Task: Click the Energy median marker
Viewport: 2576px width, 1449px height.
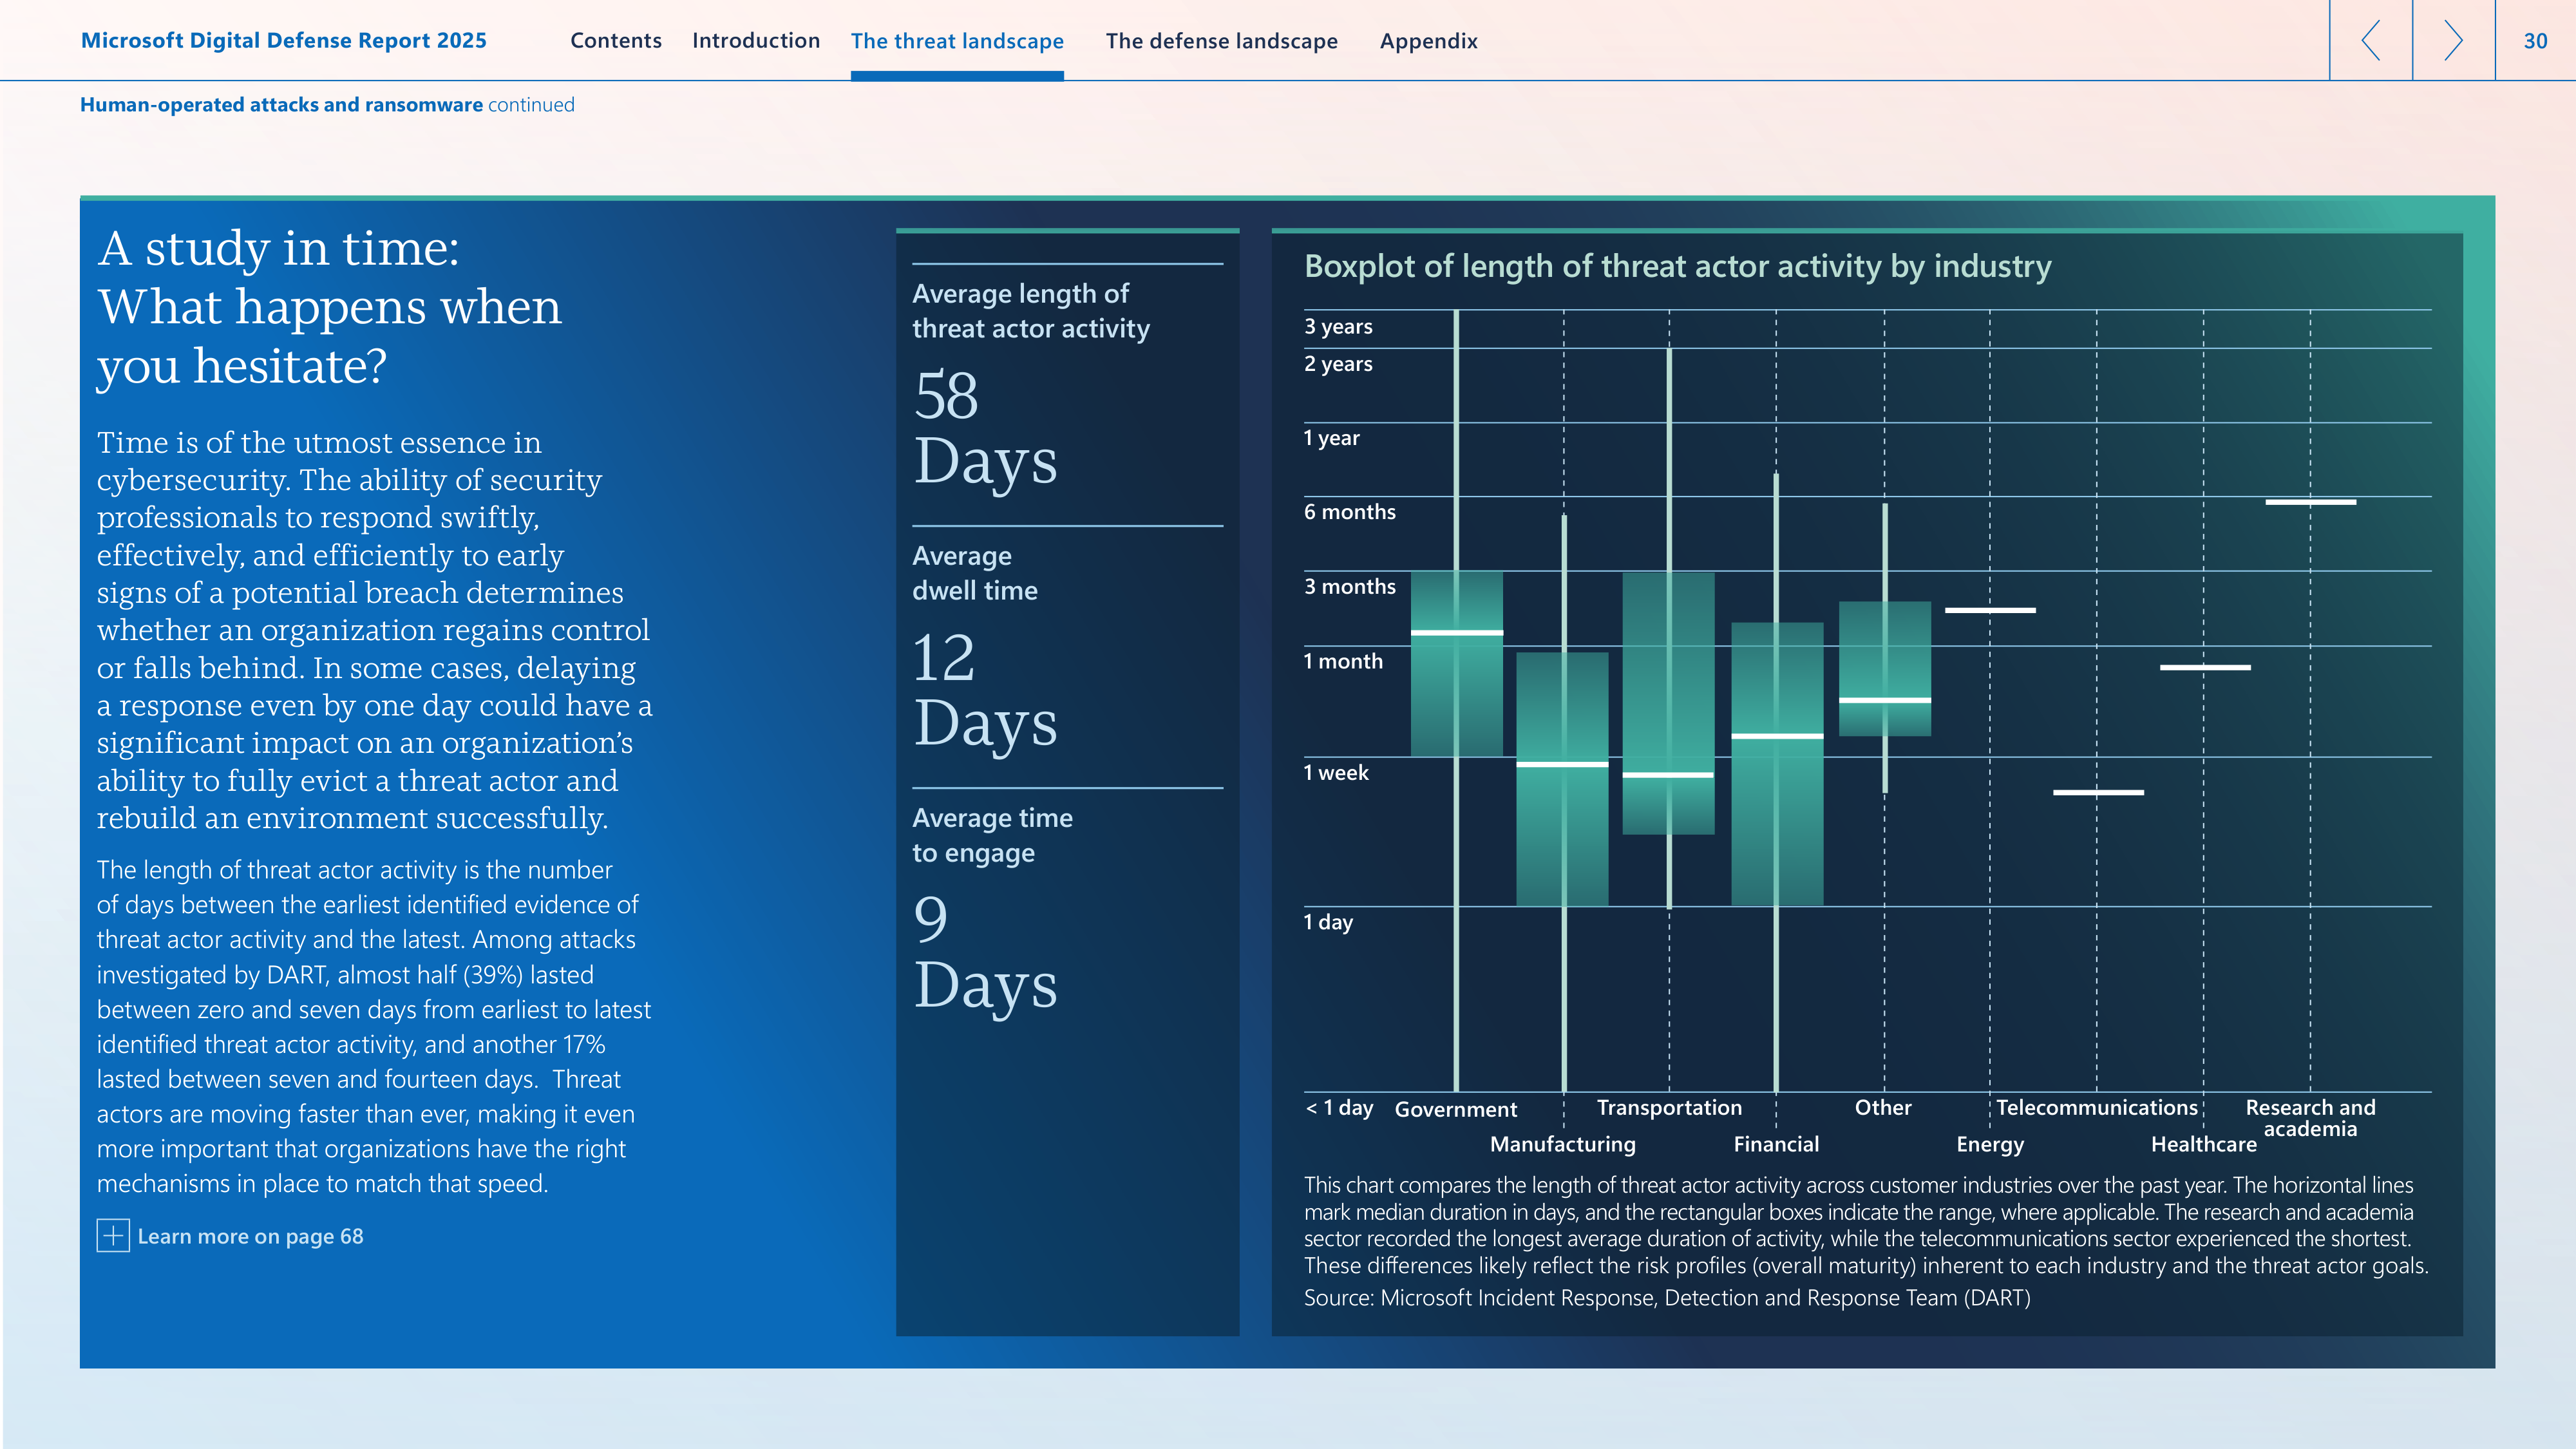Action: point(1990,610)
